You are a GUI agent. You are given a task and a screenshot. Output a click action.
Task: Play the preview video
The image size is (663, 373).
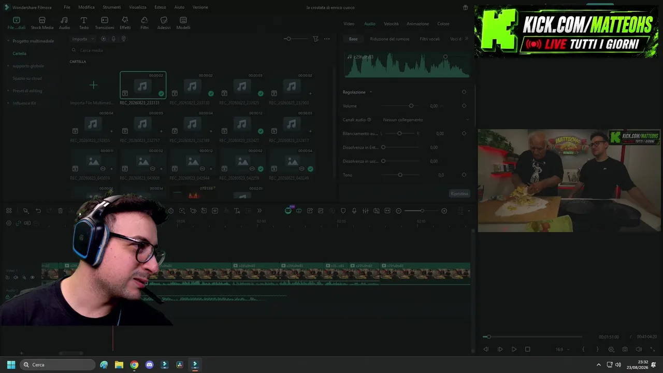coord(514,349)
